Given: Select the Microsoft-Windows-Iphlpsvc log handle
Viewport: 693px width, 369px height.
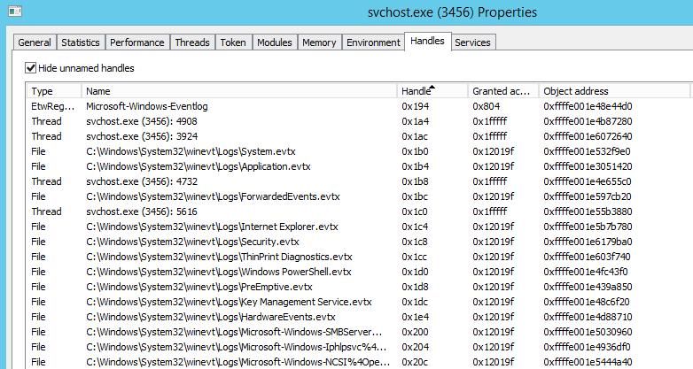Looking at the screenshot, I should (359, 347).
